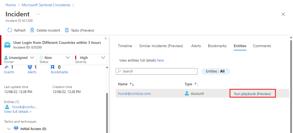This screenshot has width=293, height=133.
Task: Switch to the Timeline tab
Action: pyautogui.click(x=125, y=46)
